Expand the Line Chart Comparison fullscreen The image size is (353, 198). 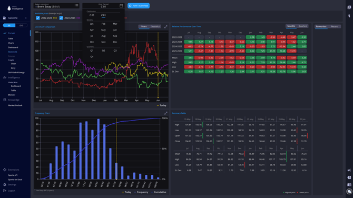tap(165, 27)
